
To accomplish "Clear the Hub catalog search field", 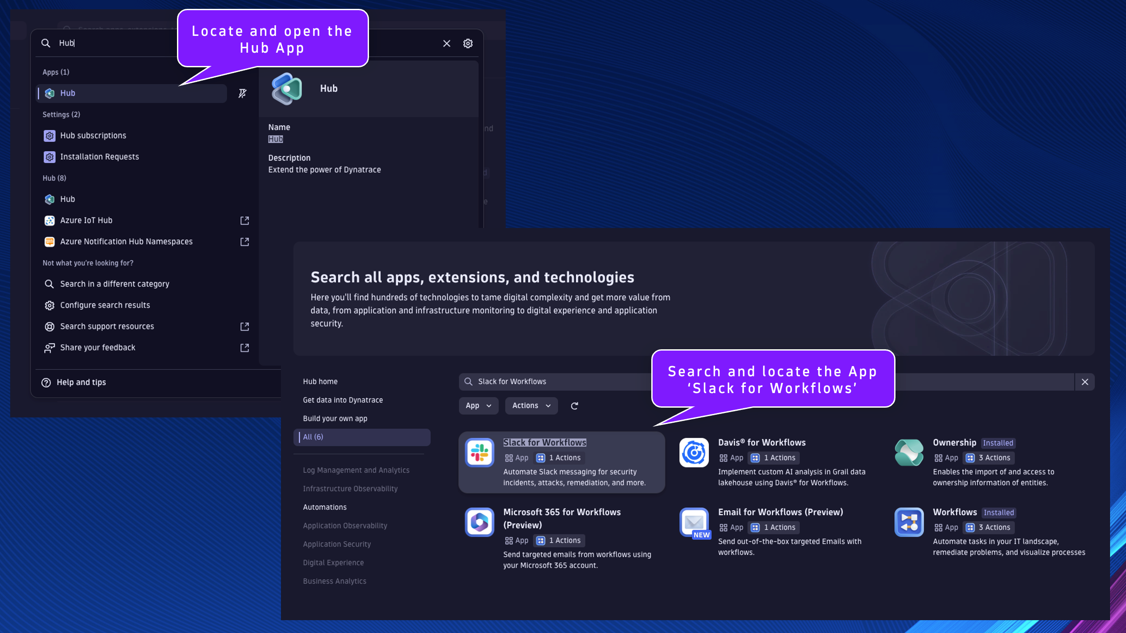I will [1085, 382].
